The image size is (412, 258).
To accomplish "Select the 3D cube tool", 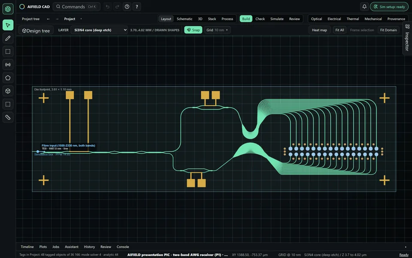I will (x=8, y=91).
